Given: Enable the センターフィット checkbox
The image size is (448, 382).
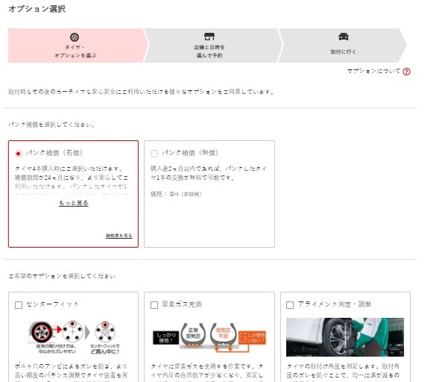Looking at the screenshot, I should tap(19, 304).
